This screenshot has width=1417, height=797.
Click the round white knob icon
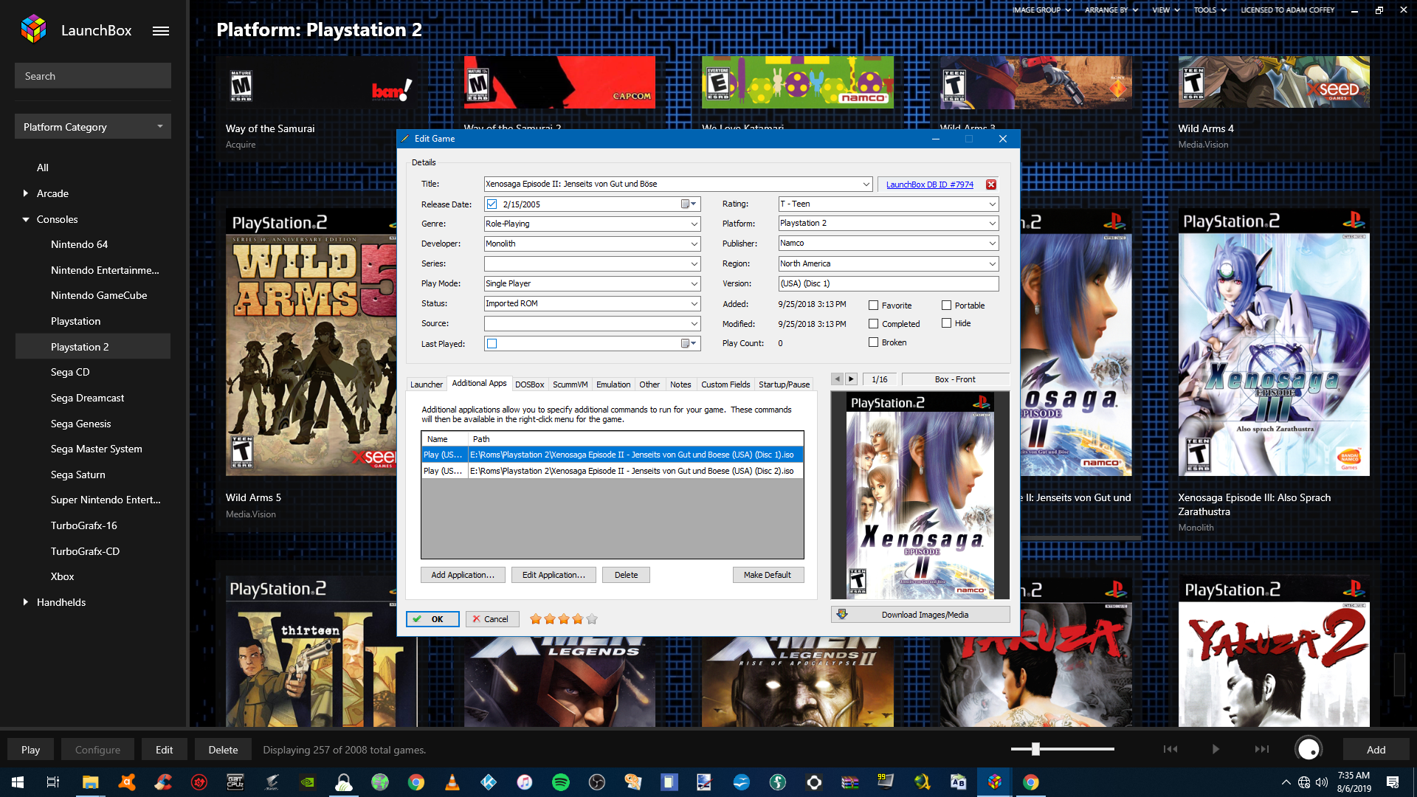(1309, 749)
